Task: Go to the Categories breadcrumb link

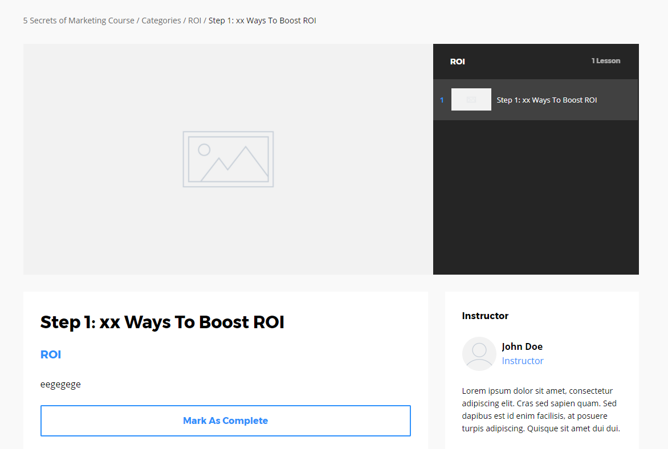Action: pyautogui.click(x=161, y=21)
